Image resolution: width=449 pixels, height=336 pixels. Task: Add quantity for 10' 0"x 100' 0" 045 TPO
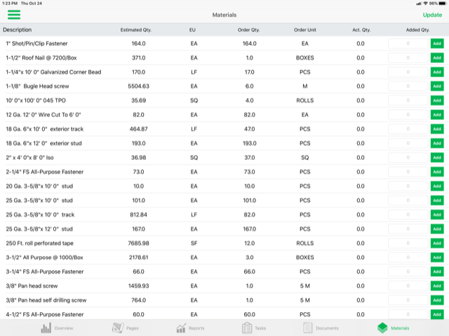point(437,100)
